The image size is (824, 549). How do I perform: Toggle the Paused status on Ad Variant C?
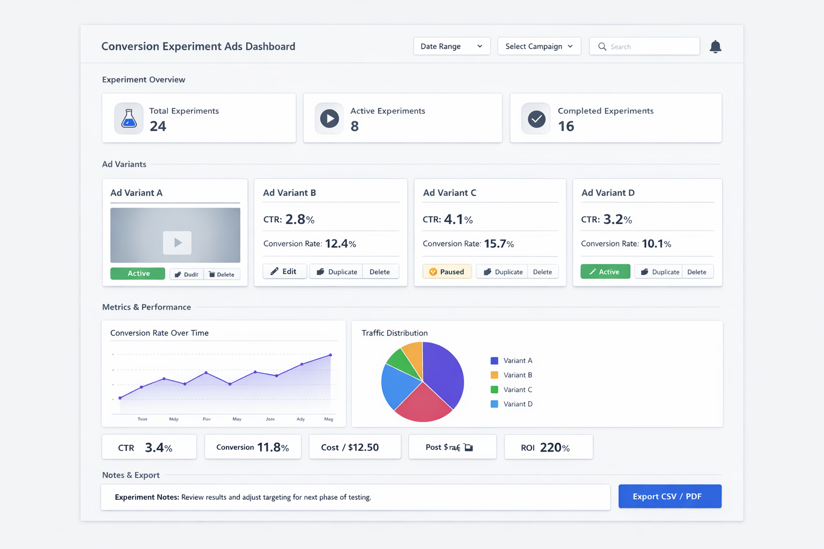click(x=447, y=272)
